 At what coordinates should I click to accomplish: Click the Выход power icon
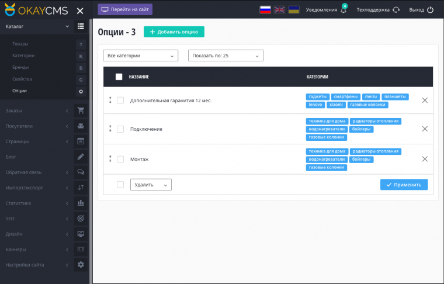pos(431,10)
